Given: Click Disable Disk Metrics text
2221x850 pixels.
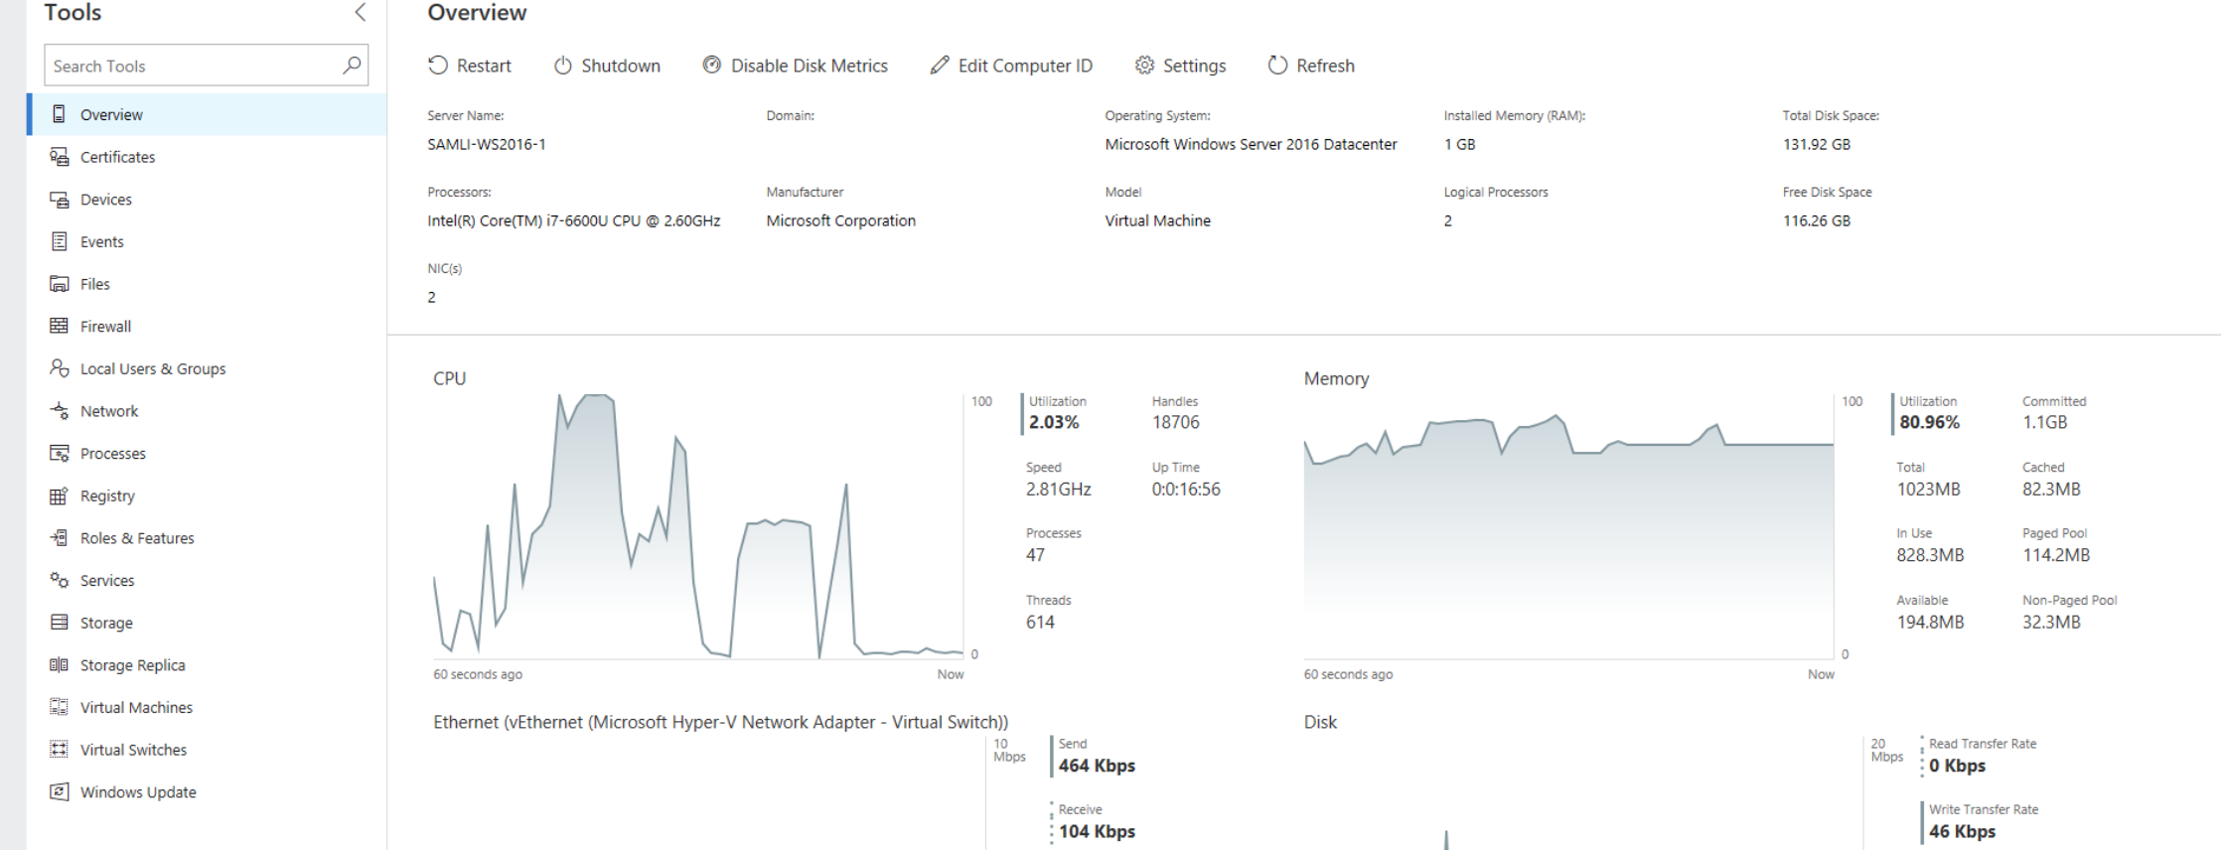Looking at the screenshot, I should (x=810, y=66).
